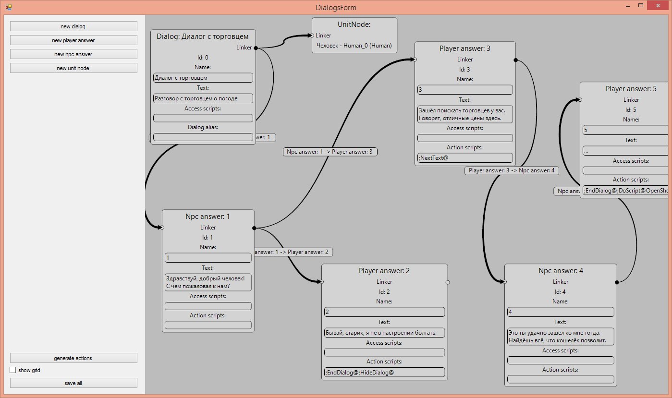Click Player answer 2 empty output connector

[x=448, y=282]
